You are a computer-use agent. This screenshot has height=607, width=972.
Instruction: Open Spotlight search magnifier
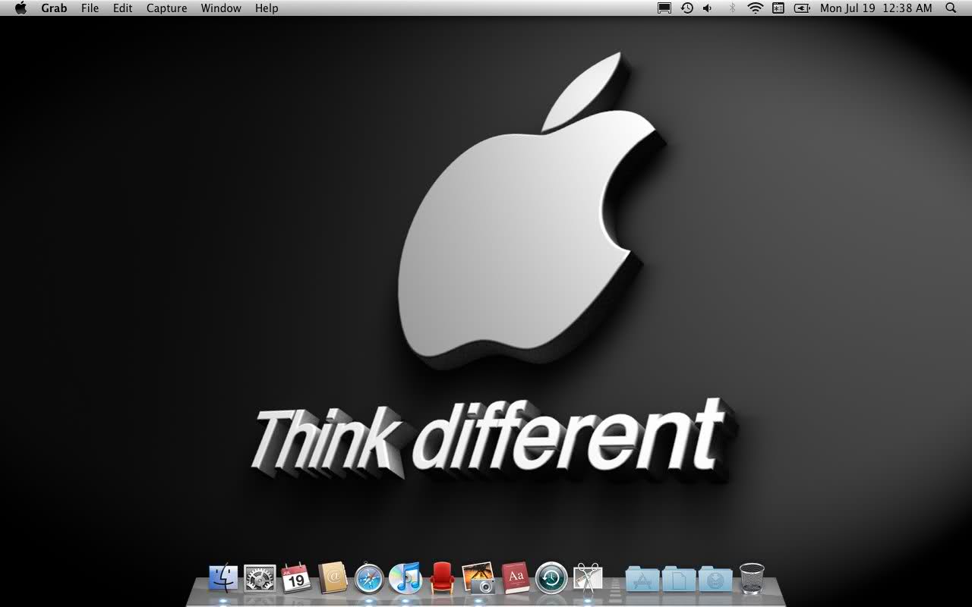click(951, 8)
